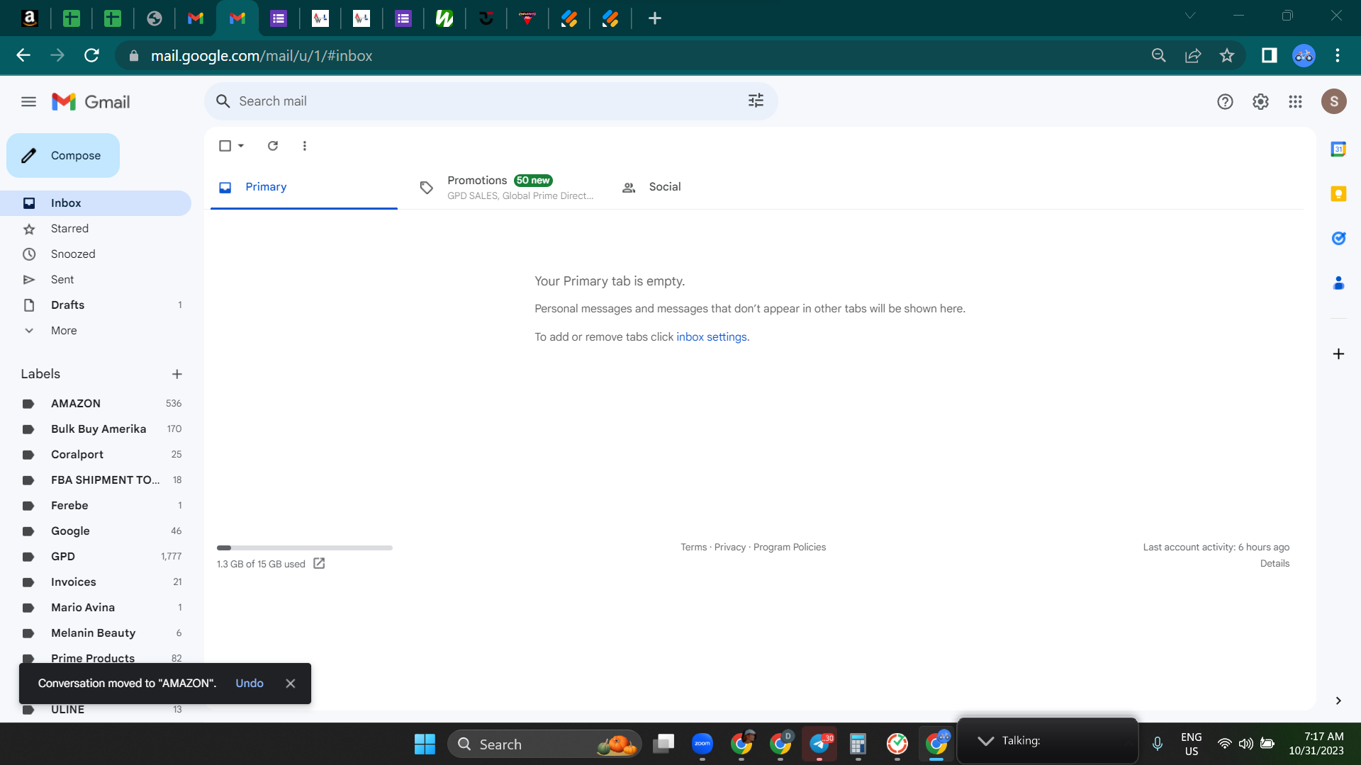1361x765 pixels.
Task: Expand the select dropdown arrow next to checkbox
Action: point(241,146)
